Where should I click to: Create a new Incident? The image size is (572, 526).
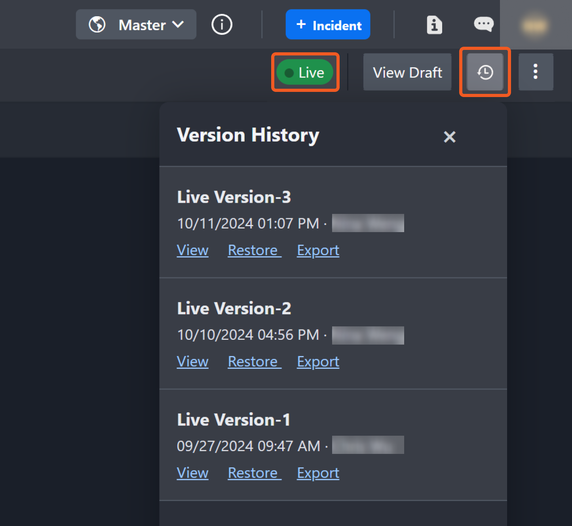click(328, 25)
